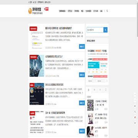Click the third sidebar post's dark portrait thumbnail
Screen dimensions: 138x138
90,132
